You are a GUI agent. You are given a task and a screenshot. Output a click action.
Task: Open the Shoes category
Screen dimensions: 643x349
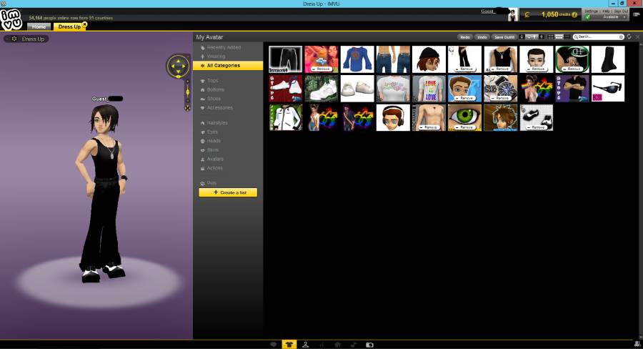(x=214, y=99)
